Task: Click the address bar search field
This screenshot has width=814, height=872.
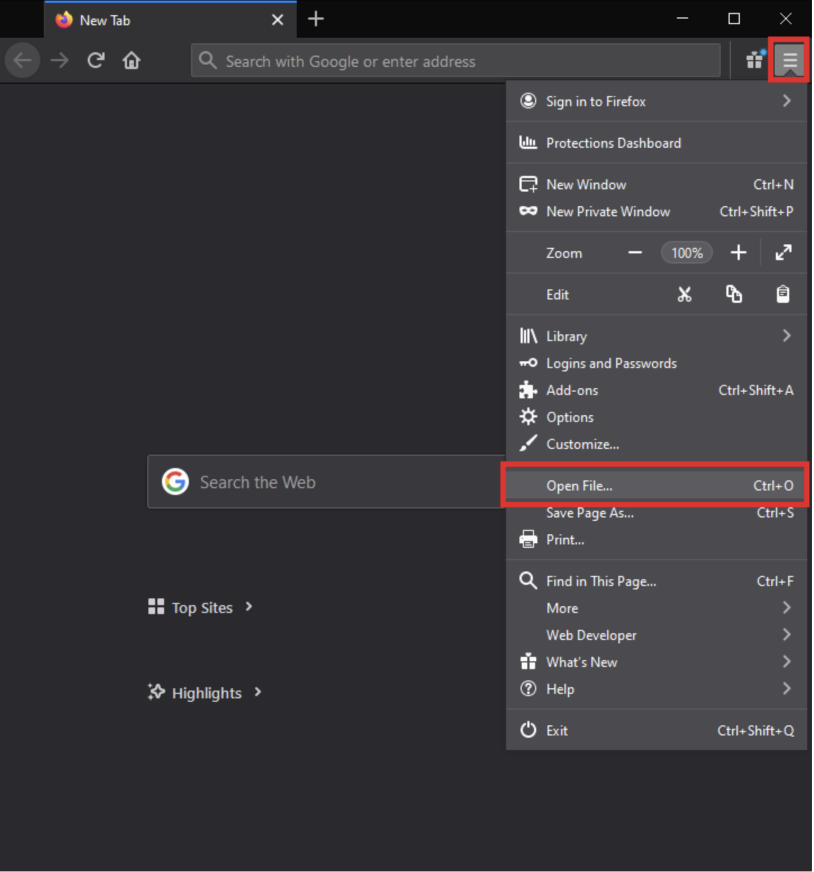Action: (455, 61)
